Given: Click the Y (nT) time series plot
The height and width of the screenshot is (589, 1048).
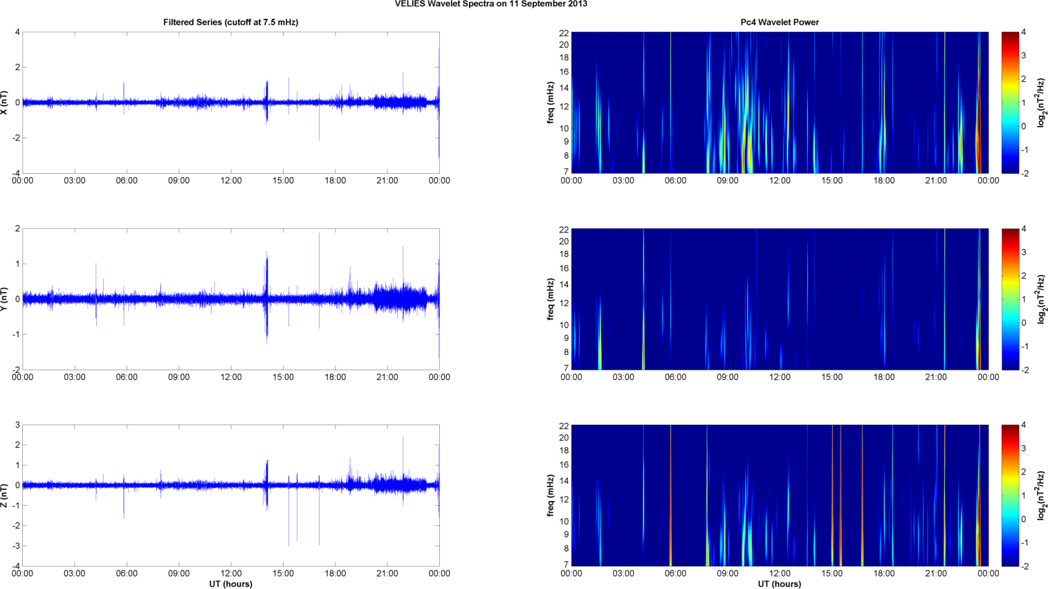Looking at the screenshot, I should click(230, 299).
